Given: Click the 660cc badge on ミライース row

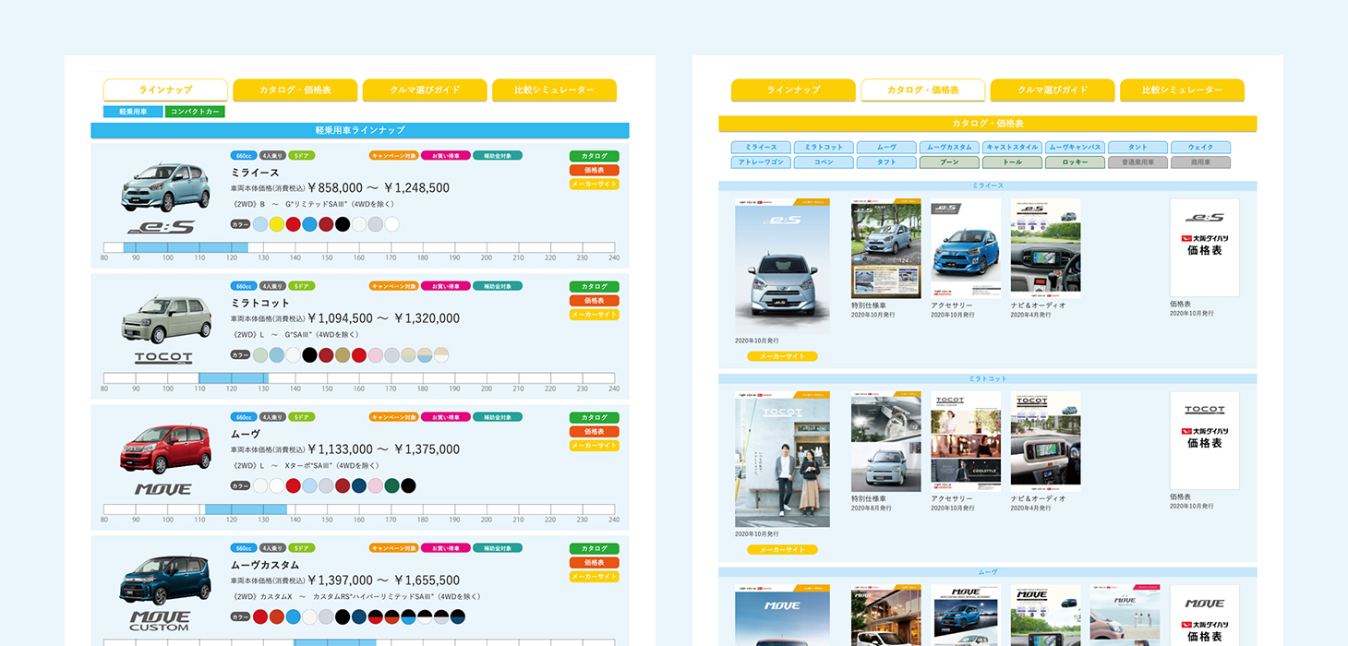Looking at the screenshot, I should (244, 156).
